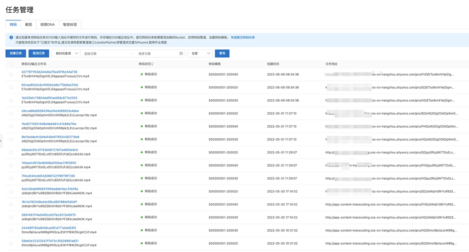The width and height of the screenshot is (469, 252).
Task: Click the 创建任务 button
Action: pyautogui.click(x=16, y=53)
